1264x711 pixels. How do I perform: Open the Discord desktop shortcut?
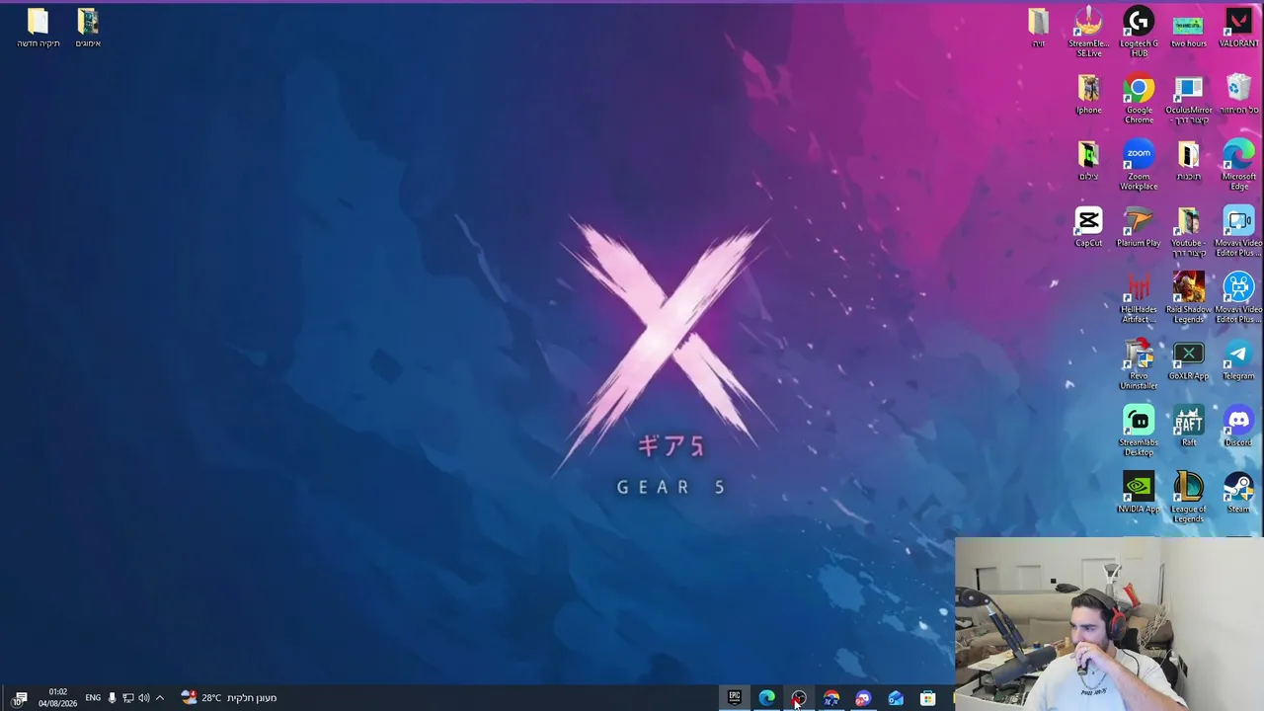1238,427
